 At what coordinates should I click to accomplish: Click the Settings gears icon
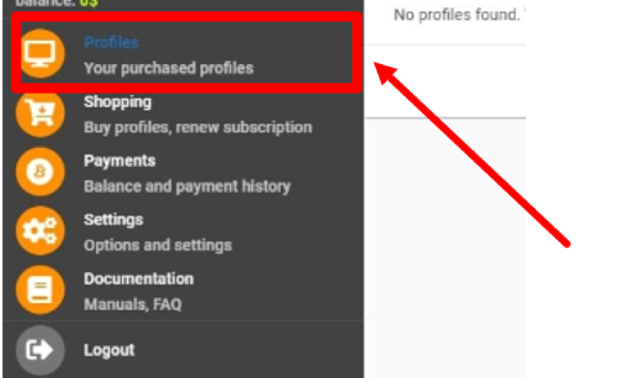point(40,231)
